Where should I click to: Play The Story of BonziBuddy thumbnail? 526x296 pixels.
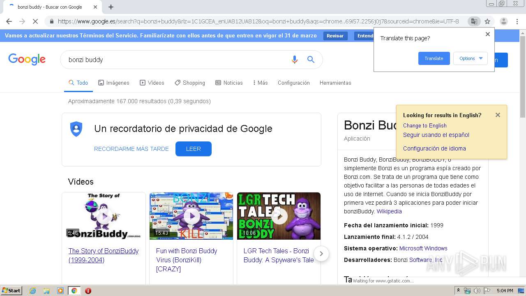click(104, 216)
